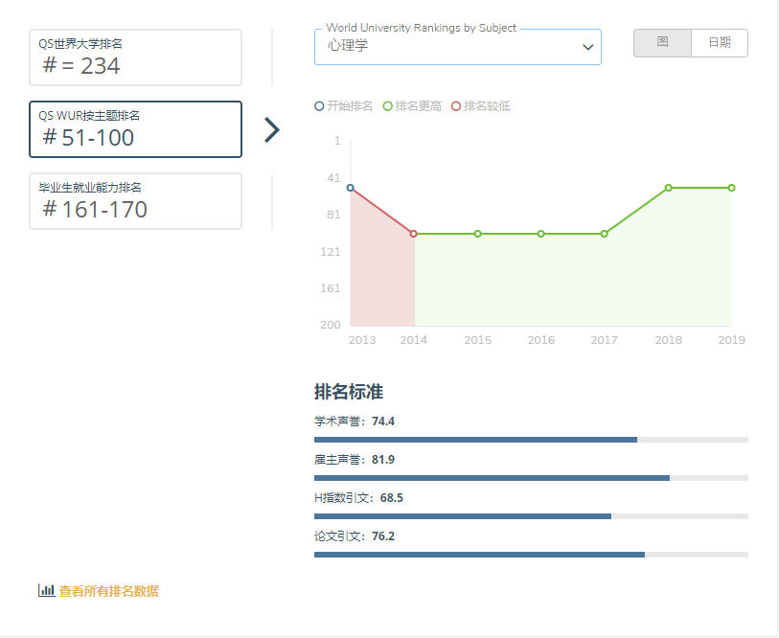Screen dimensions: 779x638
Task: Click the 学术声誉 score progress bar
Action: (x=531, y=440)
